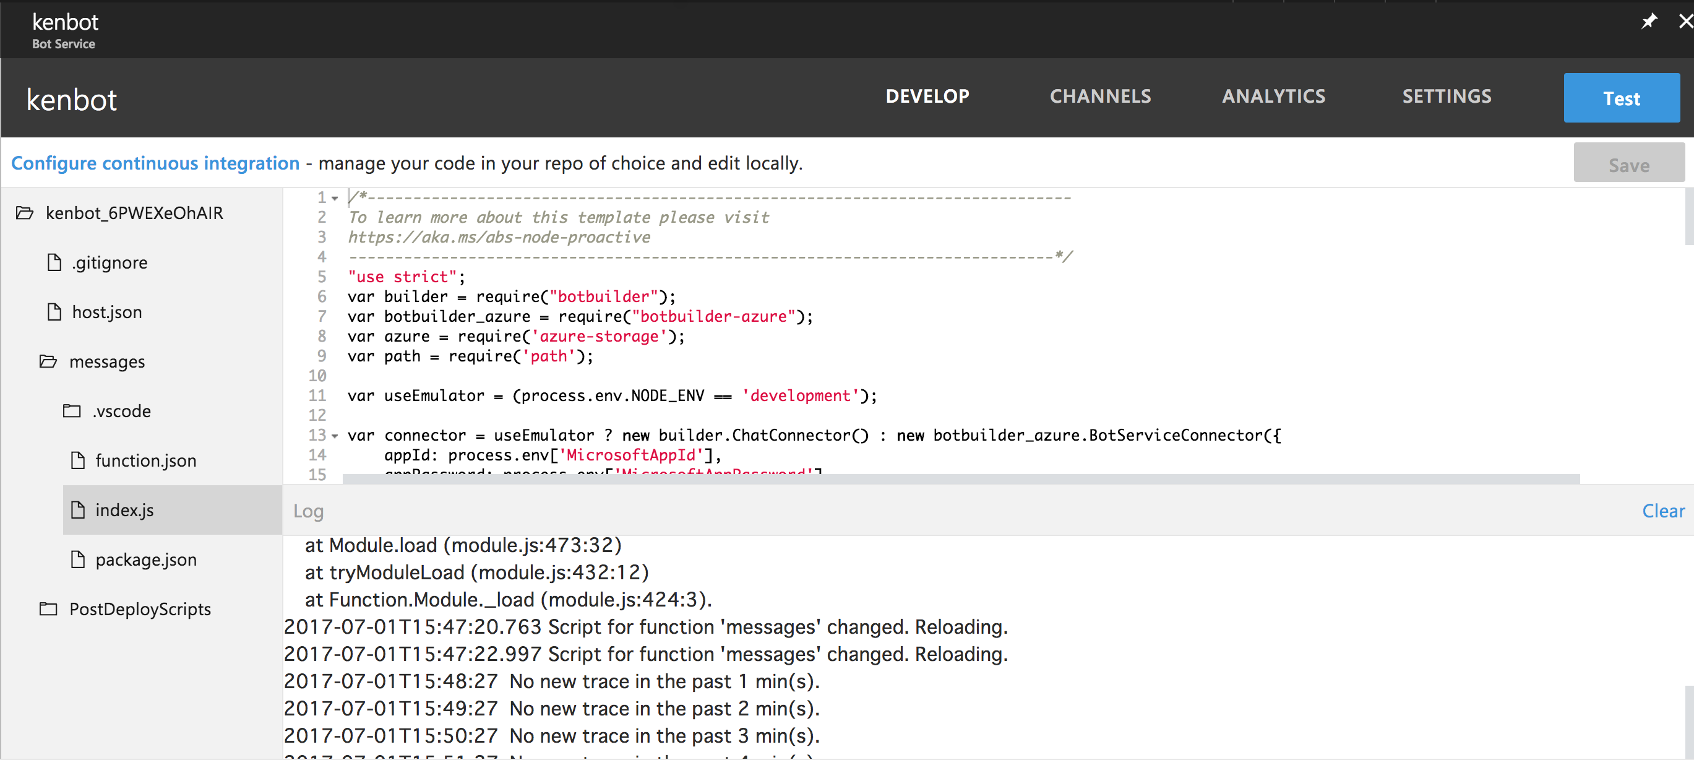Click 'at tryModuleLoad' stack trace line
The height and width of the screenshot is (760, 1694).
[477, 572]
